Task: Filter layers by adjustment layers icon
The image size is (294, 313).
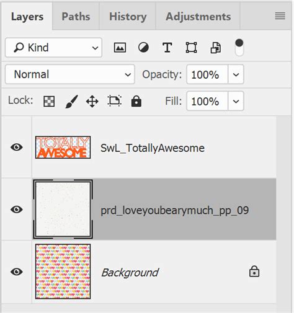Action: point(143,48)
